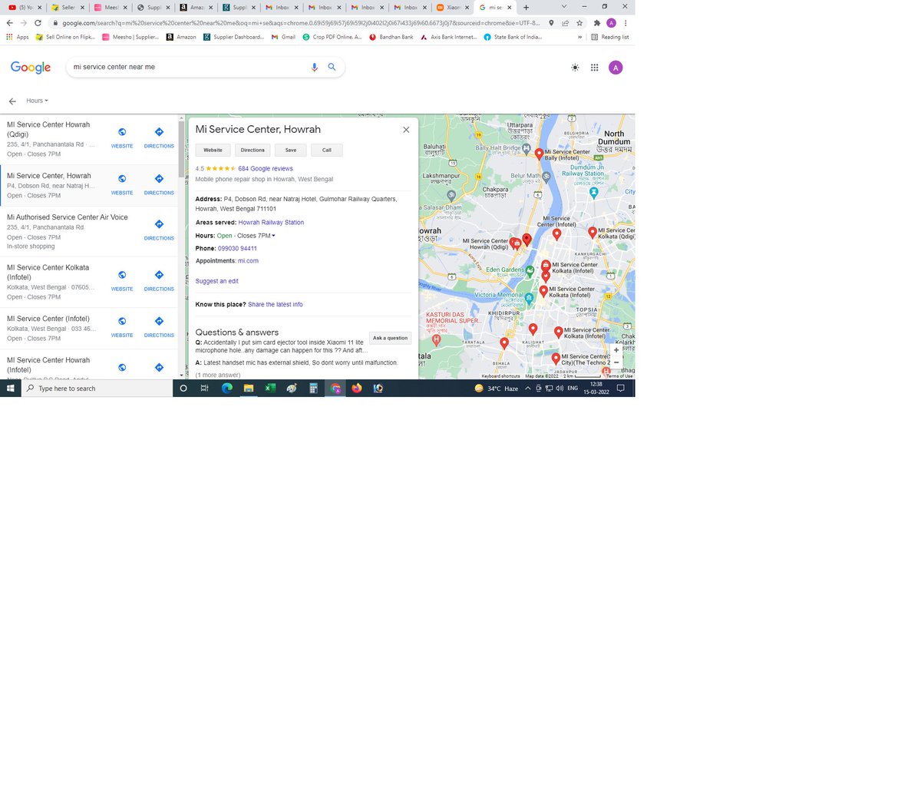Start a voice search with the microphone icon
This screenshot has height=794, width=921.
point(314,68)
